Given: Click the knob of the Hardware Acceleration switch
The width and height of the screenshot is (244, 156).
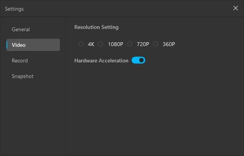Looking at the screenshot, I should point(142,60).
